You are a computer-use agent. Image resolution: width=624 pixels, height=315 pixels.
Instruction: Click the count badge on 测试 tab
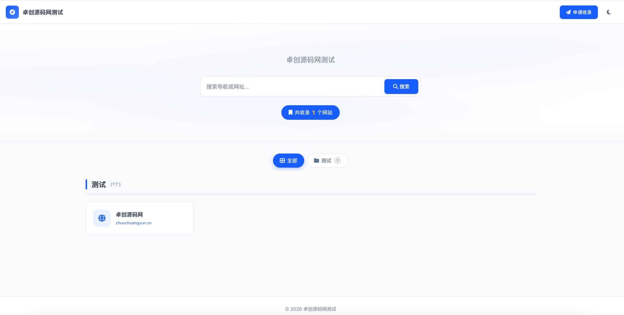[337, 161]
